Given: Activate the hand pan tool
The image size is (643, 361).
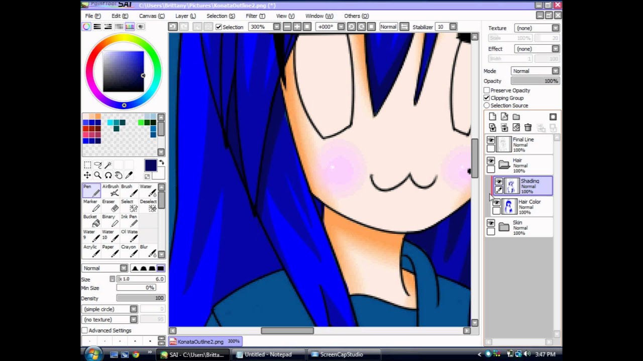Looking at the screenshot, I should click(118, 175).
